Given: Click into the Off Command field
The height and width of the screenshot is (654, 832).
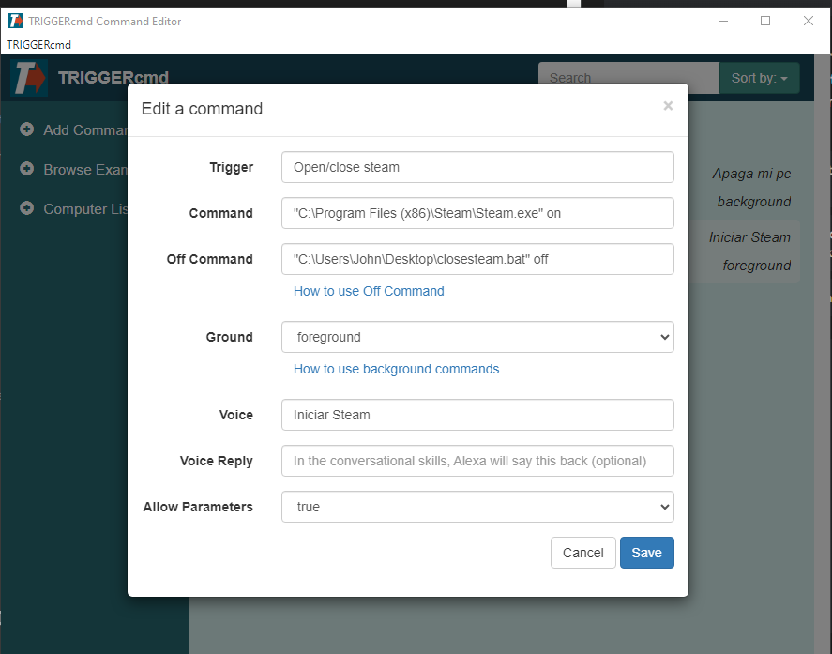Looking at the screenshot, I should coord(477,259).
